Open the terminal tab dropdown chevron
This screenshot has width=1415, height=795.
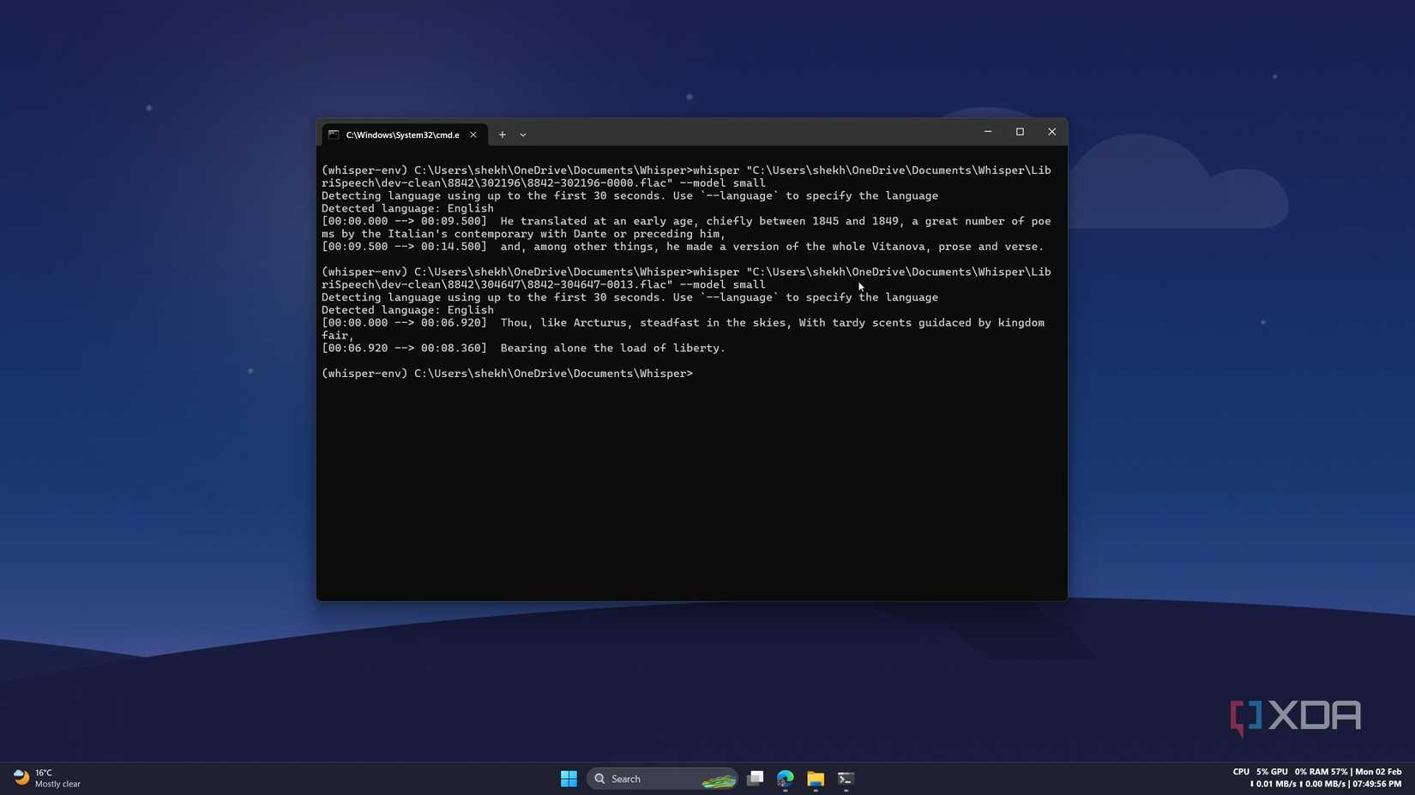point(523,134)
